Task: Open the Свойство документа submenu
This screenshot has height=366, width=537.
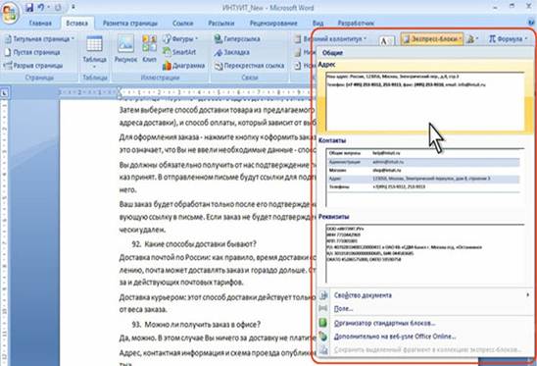Action: (424, 295)
